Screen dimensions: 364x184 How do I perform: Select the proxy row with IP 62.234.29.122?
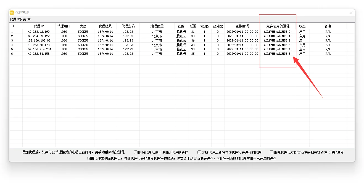point(39,36)
